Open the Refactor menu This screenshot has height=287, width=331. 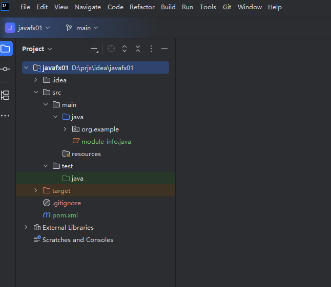tap(142, 7)
